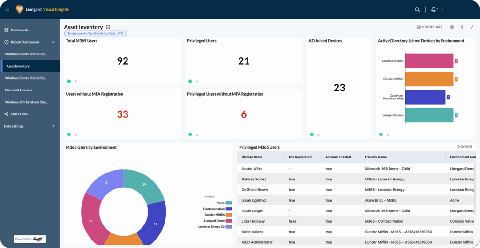Export the Privileged M365 Users table
Image resolution: width=480 pixels, height=248 pixels.
pos(464,147)
